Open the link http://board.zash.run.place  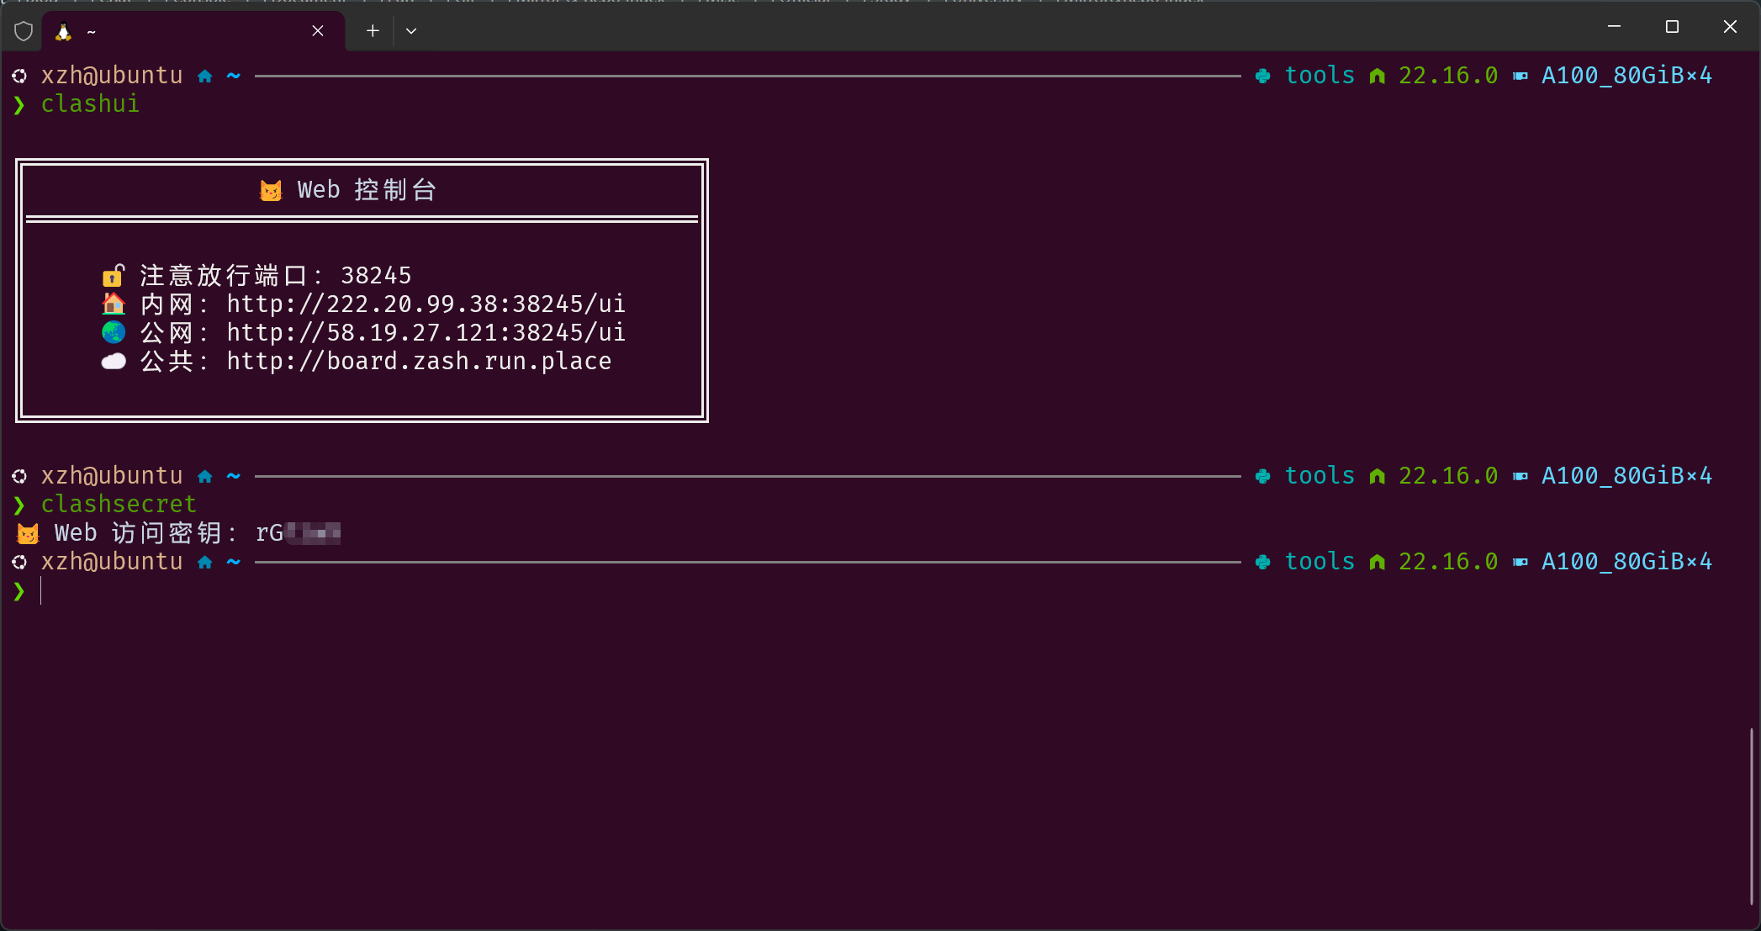pyautogui.click(x=419, y=362)
